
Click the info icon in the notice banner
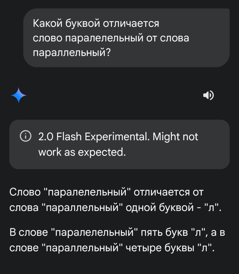25,136
